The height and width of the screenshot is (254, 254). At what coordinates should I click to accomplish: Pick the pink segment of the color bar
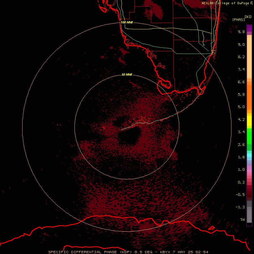(249, 171)
